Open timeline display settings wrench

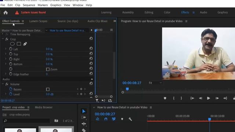tap(130, 119)
